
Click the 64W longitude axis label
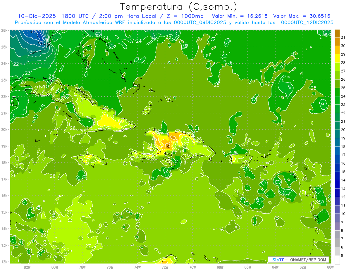tap(275, 267)
